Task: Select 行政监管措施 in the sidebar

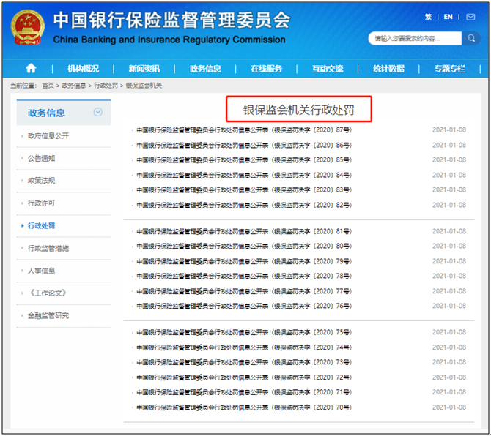Action: click(x=48, y=249)
